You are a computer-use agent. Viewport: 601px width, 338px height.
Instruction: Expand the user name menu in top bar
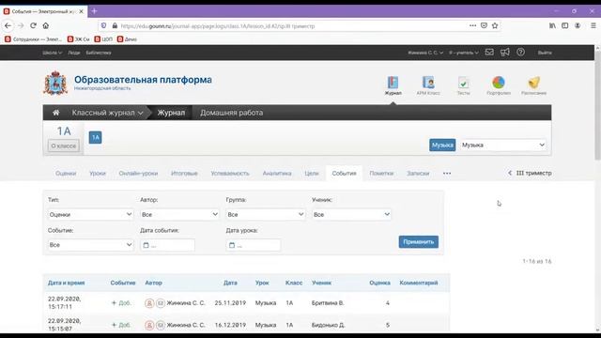pos(425,53)
